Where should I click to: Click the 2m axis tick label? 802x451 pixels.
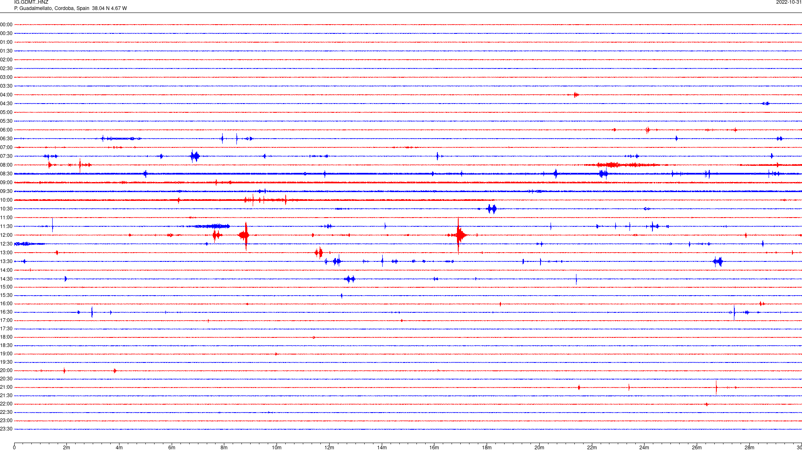(x=66, y=448)
